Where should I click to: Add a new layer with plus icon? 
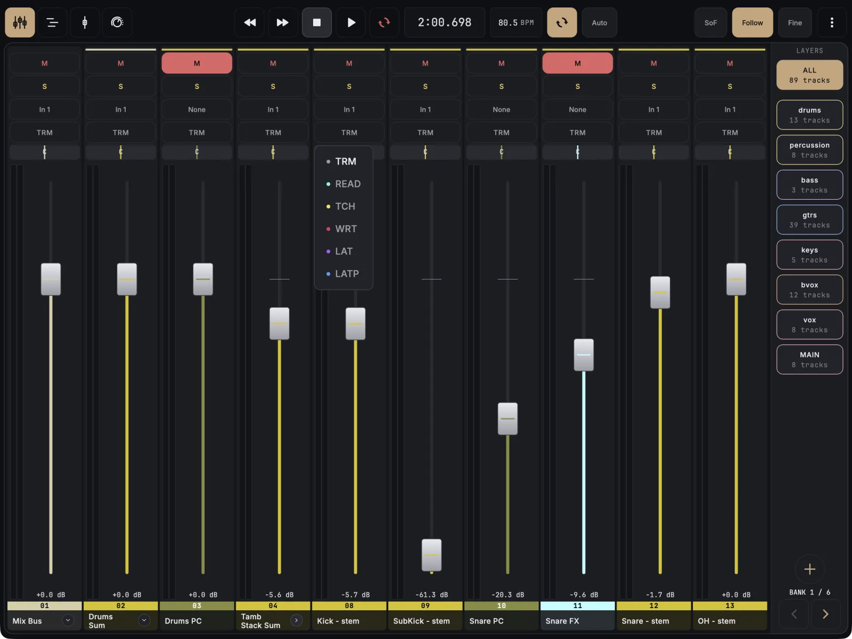[809, 569]
